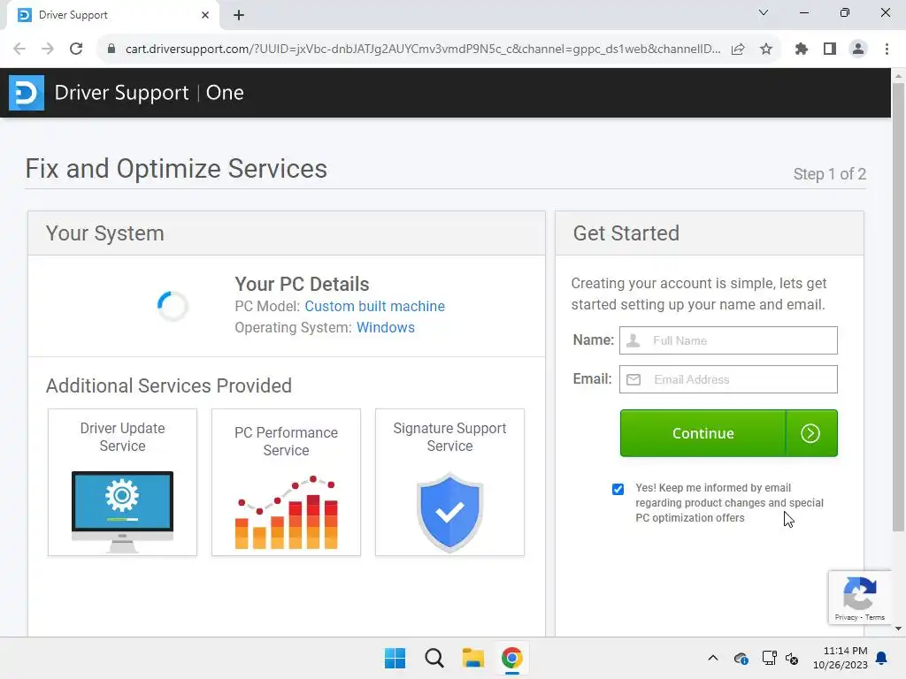
Task: Open notifications bell in taskbar
Action: tap(882, 658)
